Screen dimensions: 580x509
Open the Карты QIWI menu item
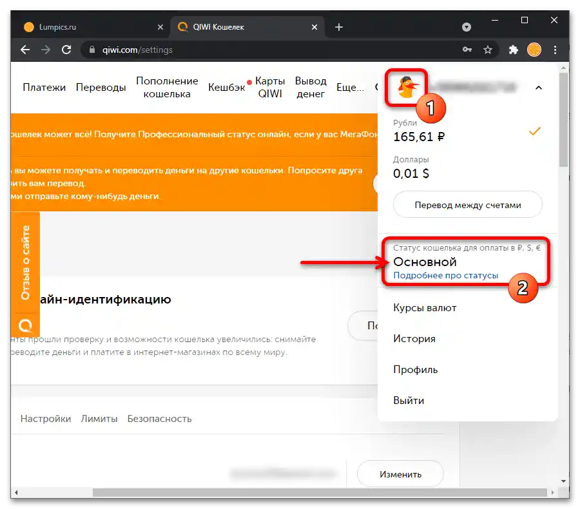pyautogui.click(x=269, y=87)
